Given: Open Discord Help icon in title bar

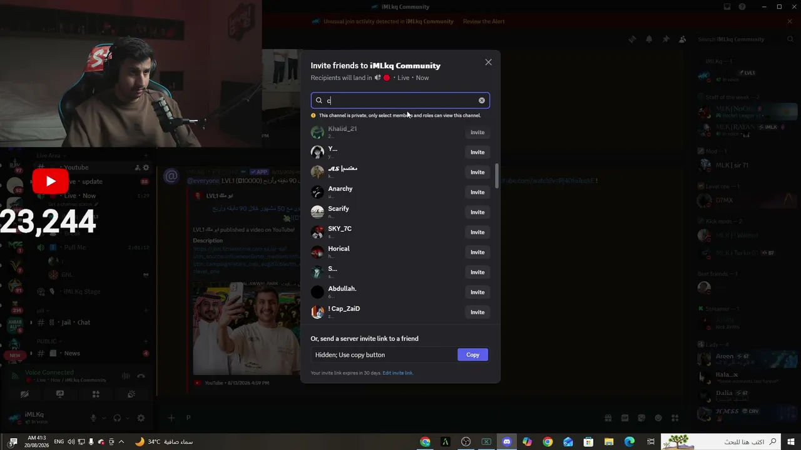Looking at the screenshot, I should (x=742, y=7).
